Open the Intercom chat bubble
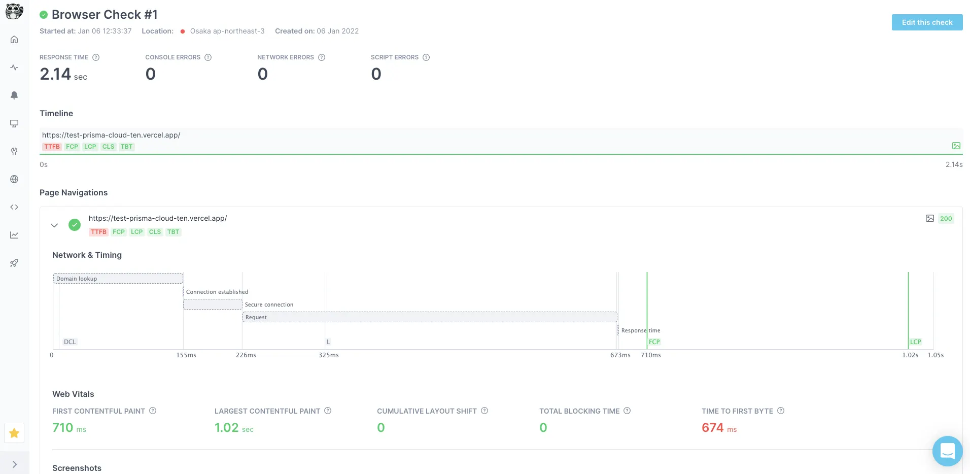This screenshot has width=970, height=474. (947, 451)
